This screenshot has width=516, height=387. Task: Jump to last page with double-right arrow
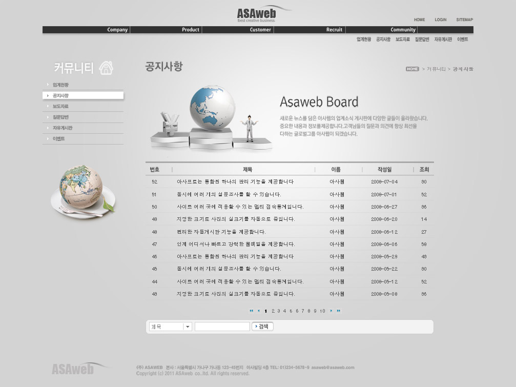click(338, 311)
